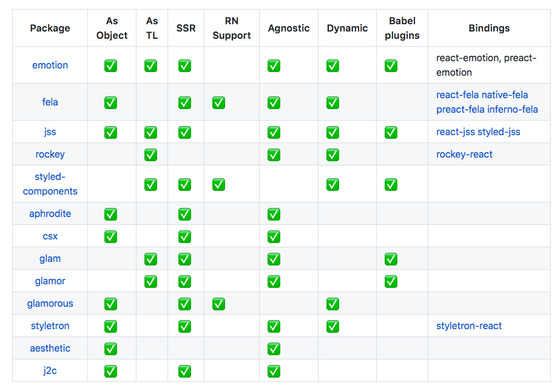Click emotion's Babel plugins check mark
This screenshot has height=391, width=560.
[x=391, y=65]
